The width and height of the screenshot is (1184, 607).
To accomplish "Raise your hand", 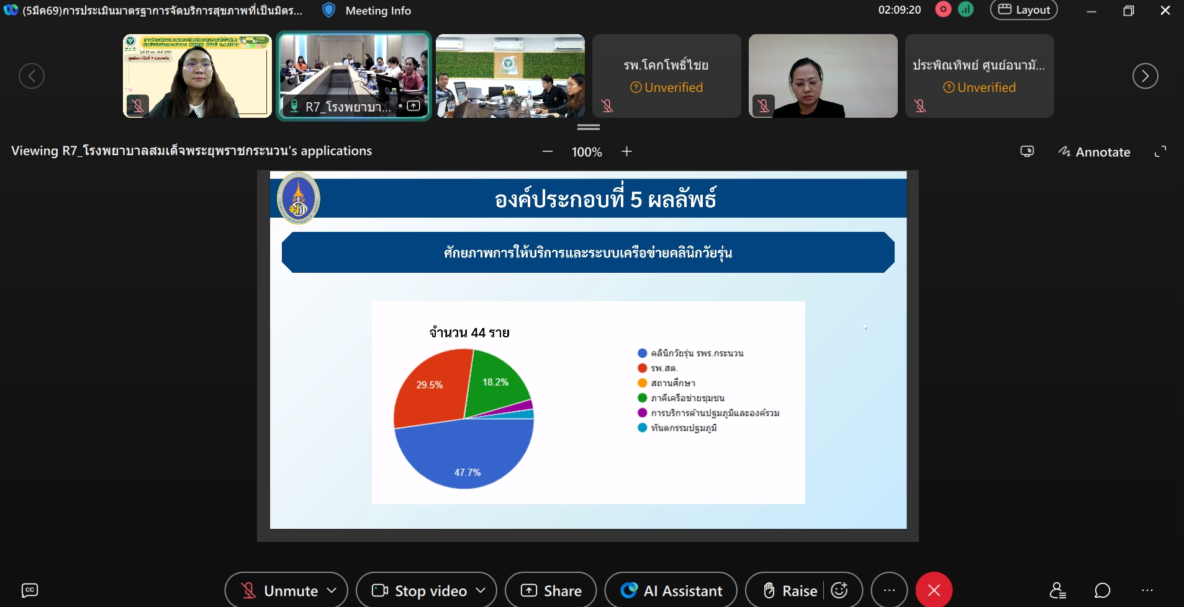I will click(789, 590).
